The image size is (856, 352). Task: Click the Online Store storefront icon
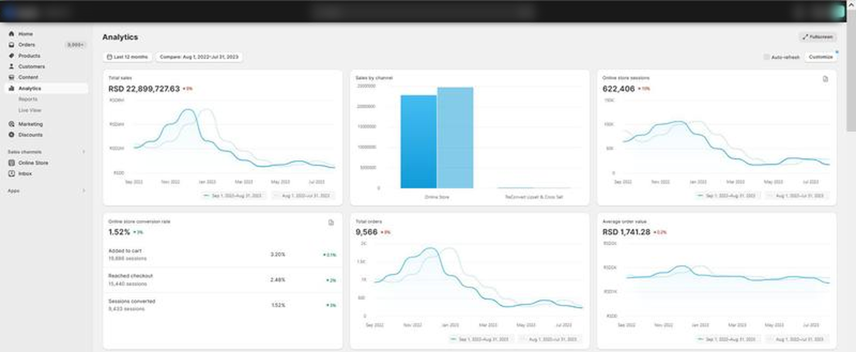tap(11, 163)
